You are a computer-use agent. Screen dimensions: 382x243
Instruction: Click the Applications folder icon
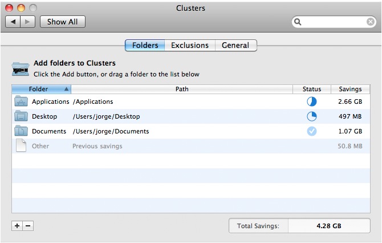21,102
